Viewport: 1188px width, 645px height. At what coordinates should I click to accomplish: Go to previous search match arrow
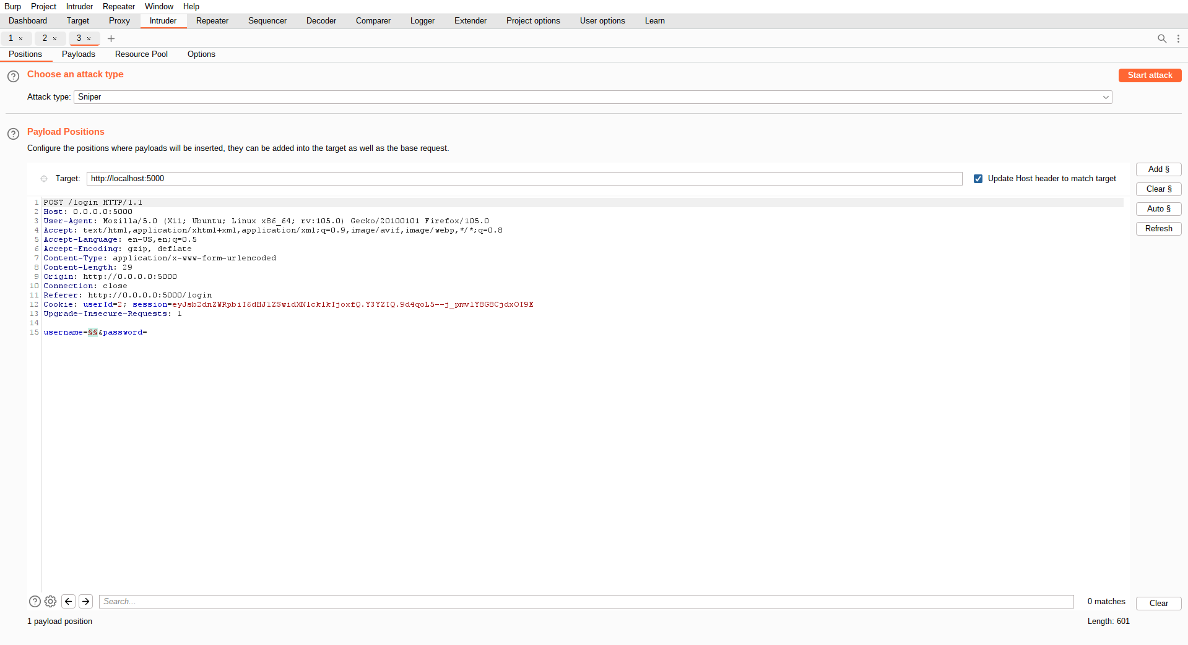[69, 601]
